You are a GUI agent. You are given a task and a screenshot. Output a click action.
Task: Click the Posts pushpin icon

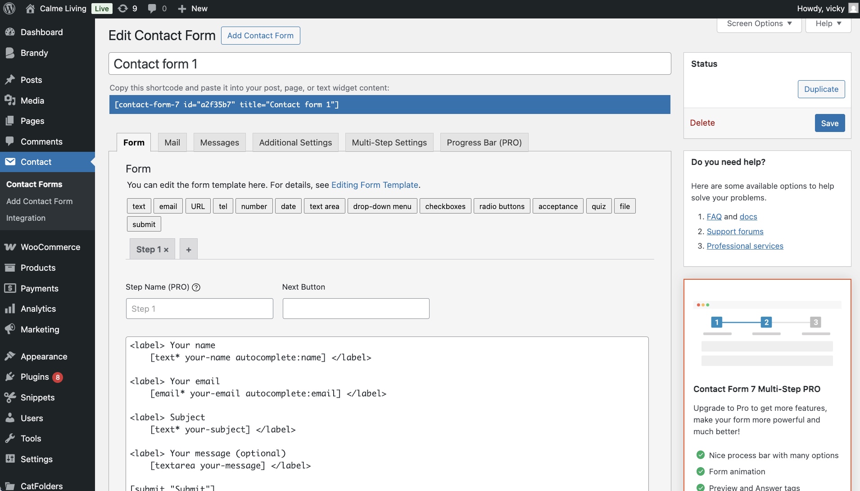[10, 80]
